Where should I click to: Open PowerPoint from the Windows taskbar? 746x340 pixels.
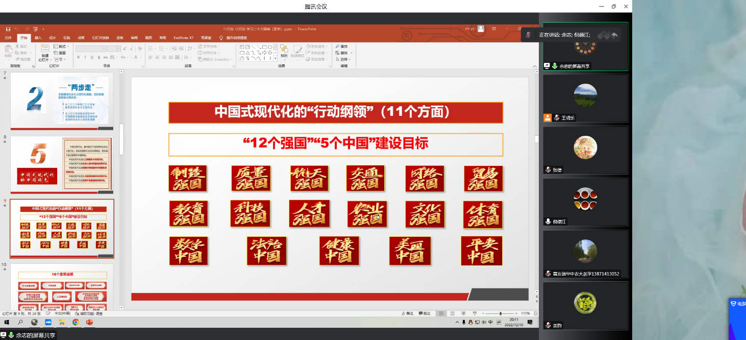(x=90, y=323)
